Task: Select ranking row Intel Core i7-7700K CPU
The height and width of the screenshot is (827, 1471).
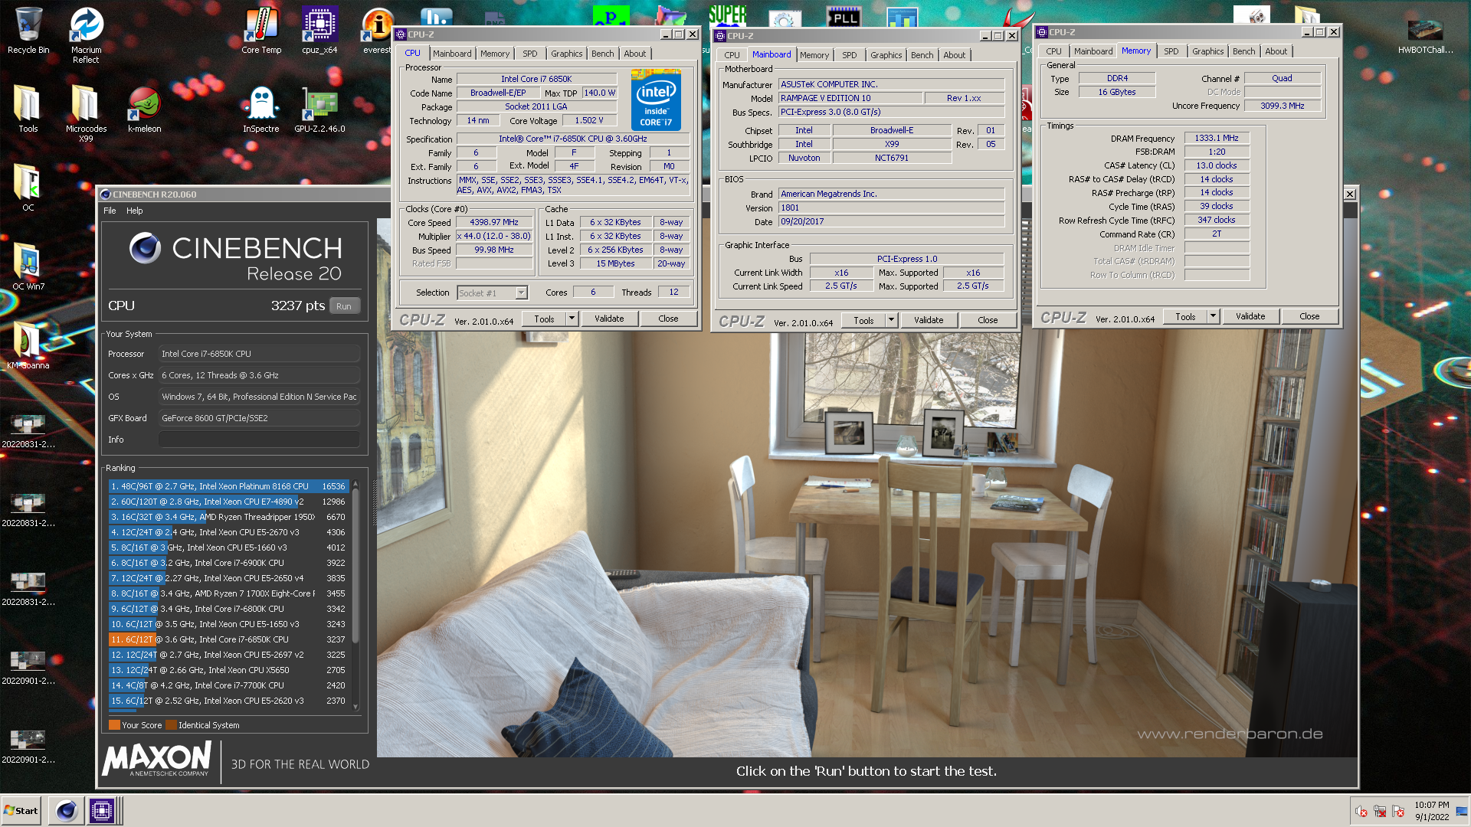Action: click(x=228, y=685)
